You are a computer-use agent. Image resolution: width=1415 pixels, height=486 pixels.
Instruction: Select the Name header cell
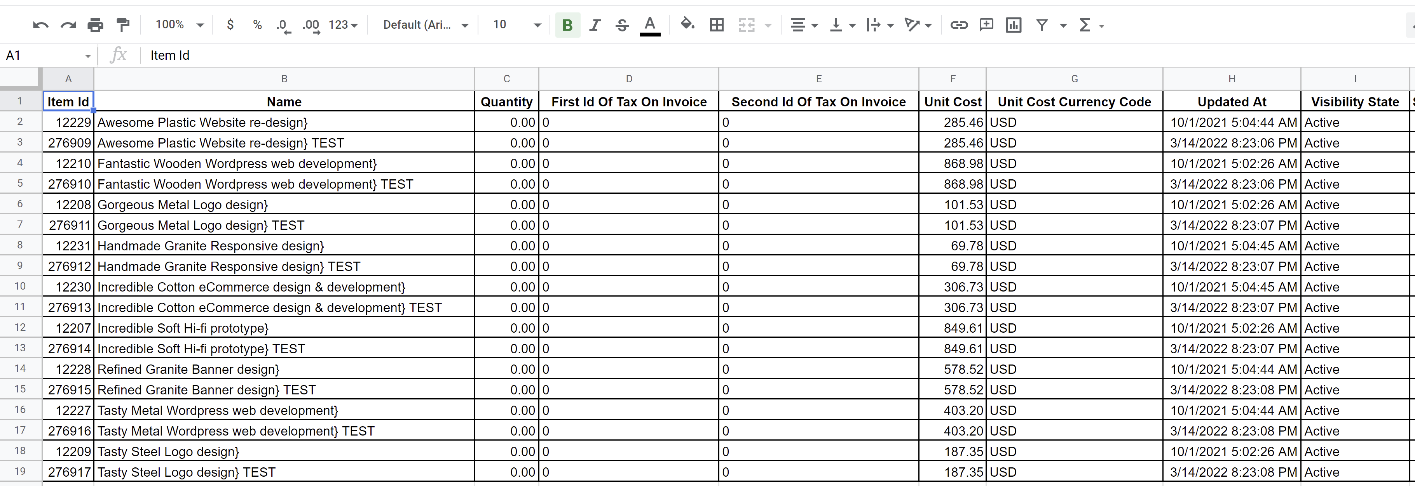pos(284,101)
